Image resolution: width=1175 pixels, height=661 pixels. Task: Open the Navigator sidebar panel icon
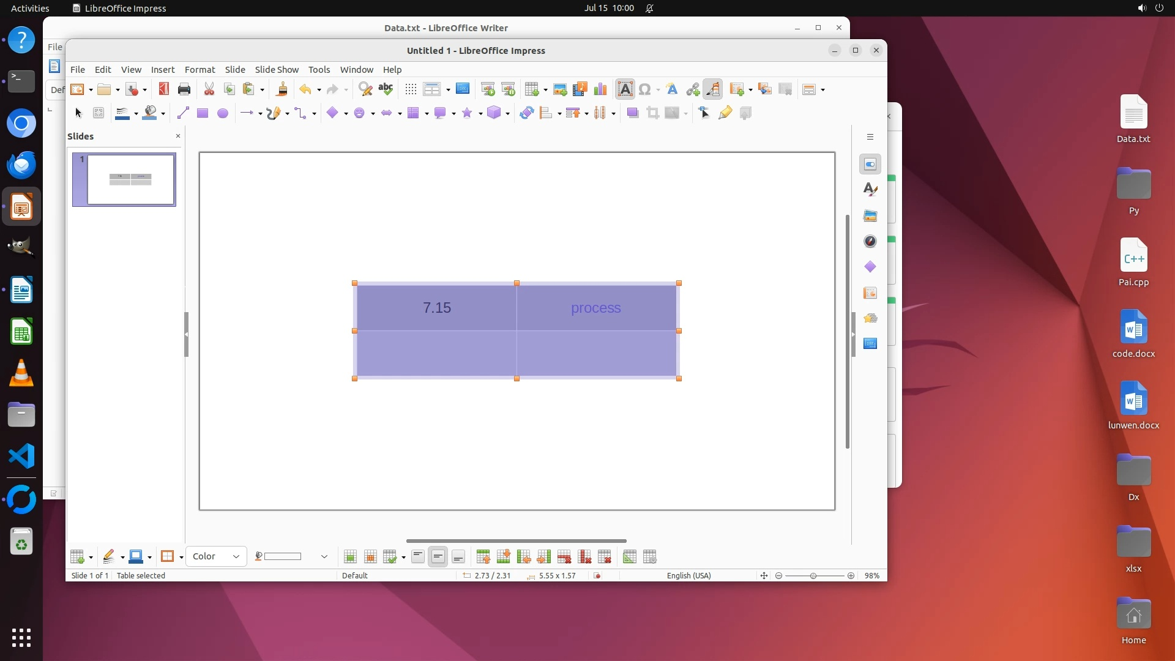pos(870,241)
